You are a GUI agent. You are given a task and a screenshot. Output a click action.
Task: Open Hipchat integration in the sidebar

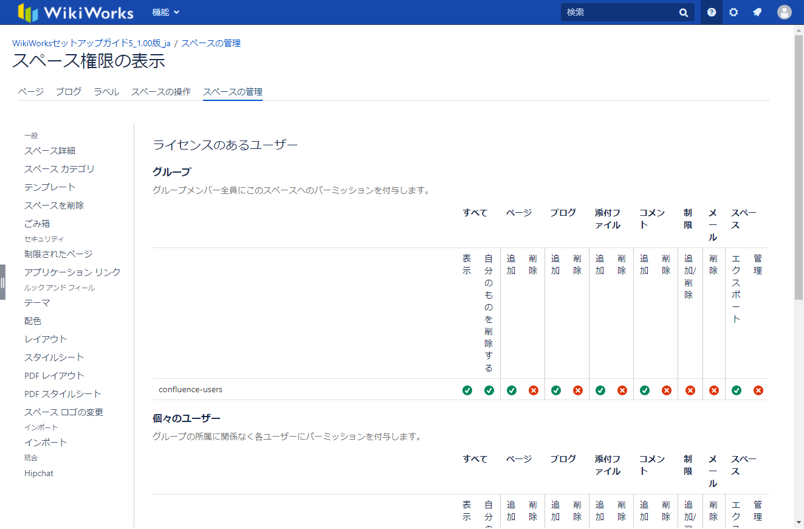pyautogui.click(x=39, y=473)
